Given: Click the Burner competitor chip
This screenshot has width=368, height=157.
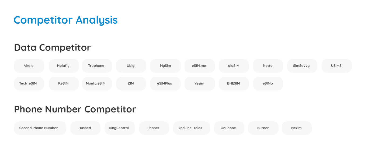Looking at the screenshot, I should pyautogui.click(x=263, y=128).
